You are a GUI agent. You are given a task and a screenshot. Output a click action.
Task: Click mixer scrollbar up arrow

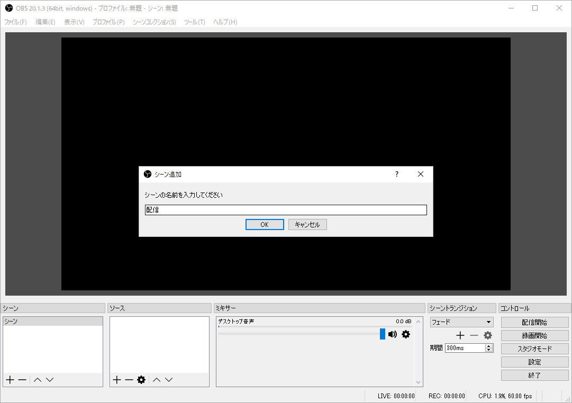419,322
